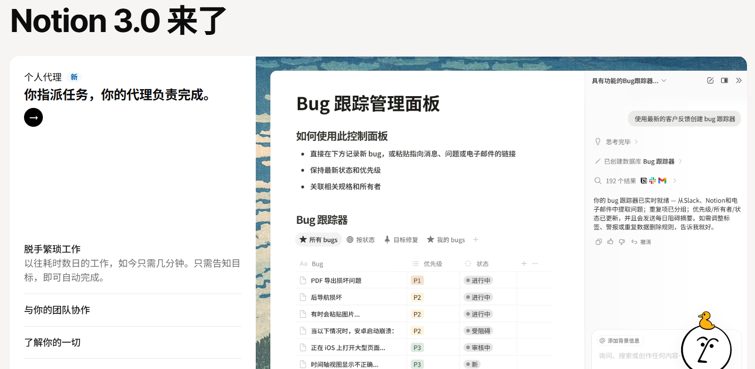Click the Notion source icon
The width and height of the screenshot is (755, 369).
(644, 180)
